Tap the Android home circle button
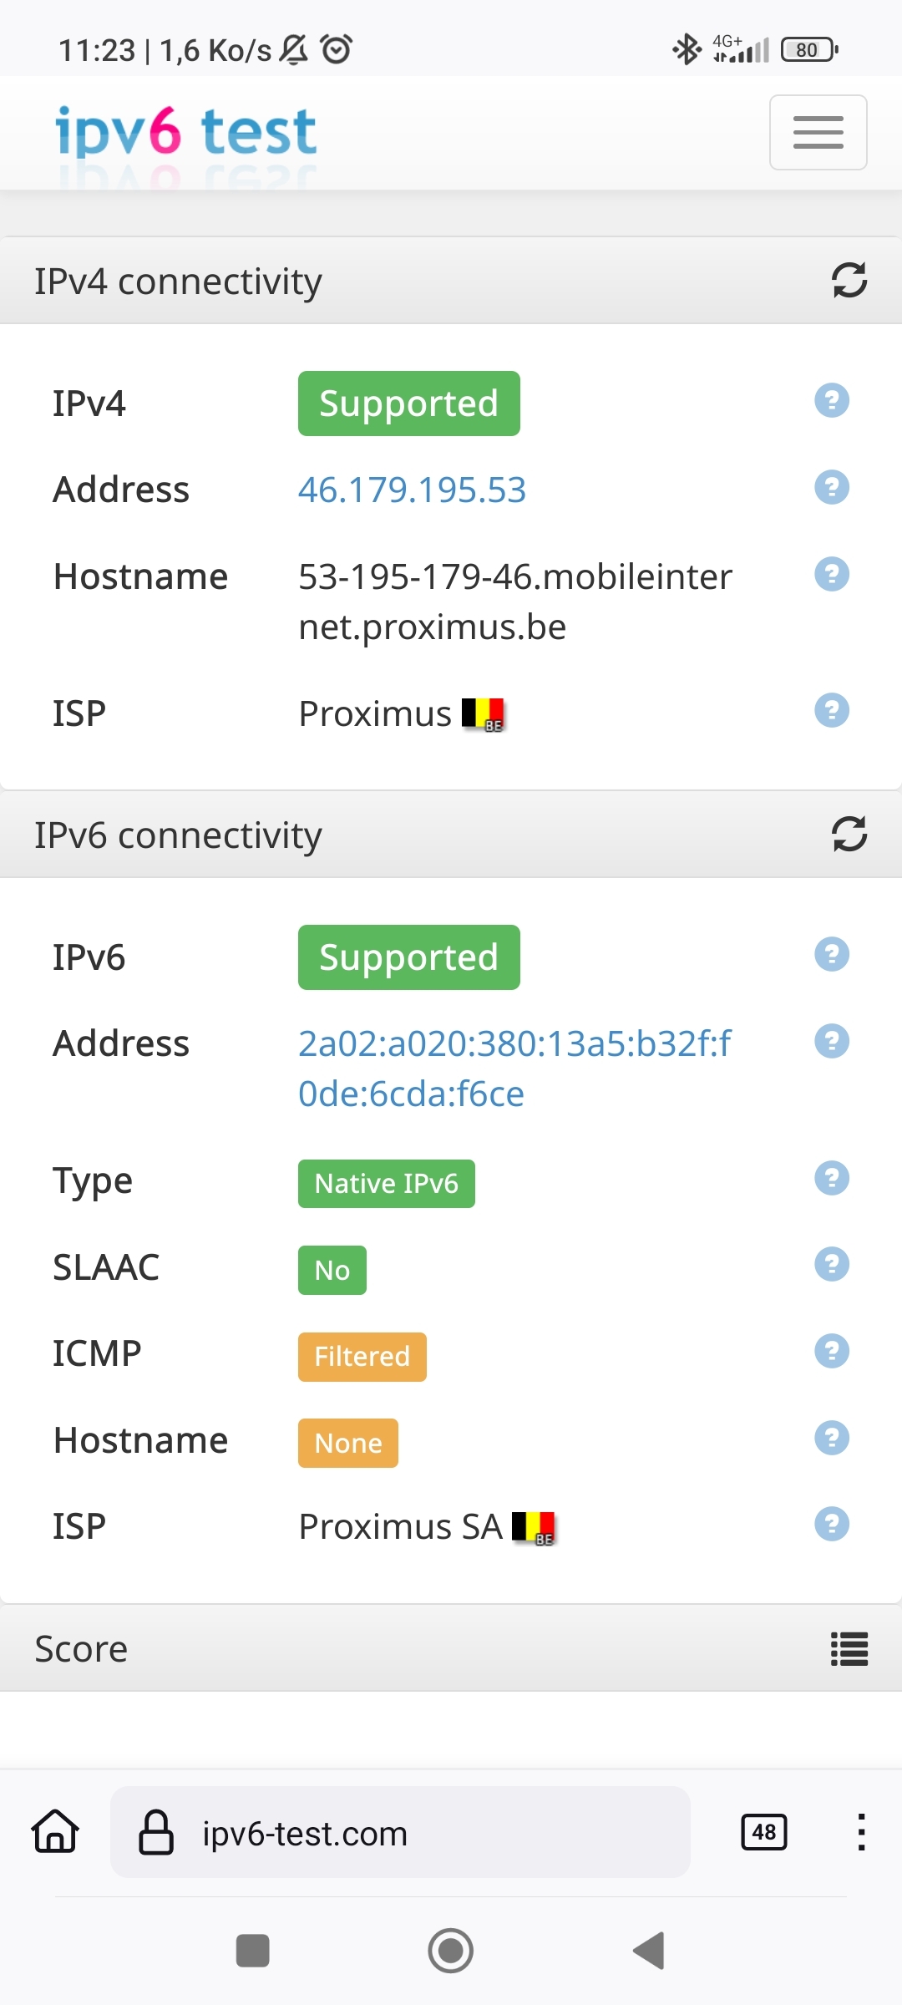This screenshot has height=2005, width=902. coord(450,1951)
